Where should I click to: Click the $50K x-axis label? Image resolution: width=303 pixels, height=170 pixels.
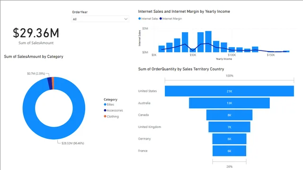(x=193, y=55)
